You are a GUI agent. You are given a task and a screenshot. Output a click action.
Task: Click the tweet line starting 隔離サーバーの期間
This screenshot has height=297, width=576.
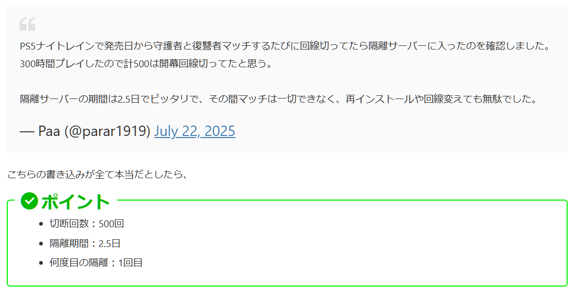(x=279, y=99)
